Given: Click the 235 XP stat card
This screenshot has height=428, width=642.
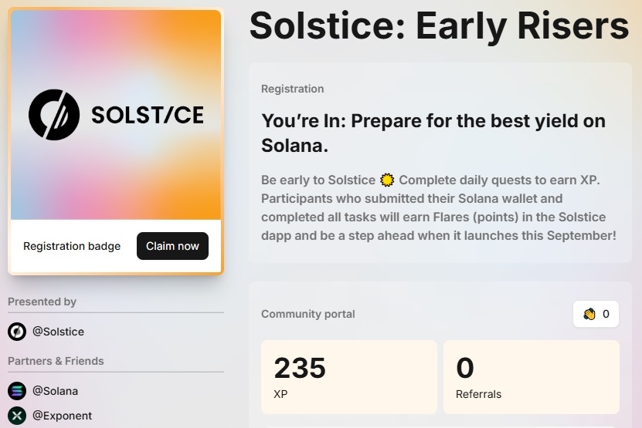Looking at the screenshot, I should pos(349,377).
